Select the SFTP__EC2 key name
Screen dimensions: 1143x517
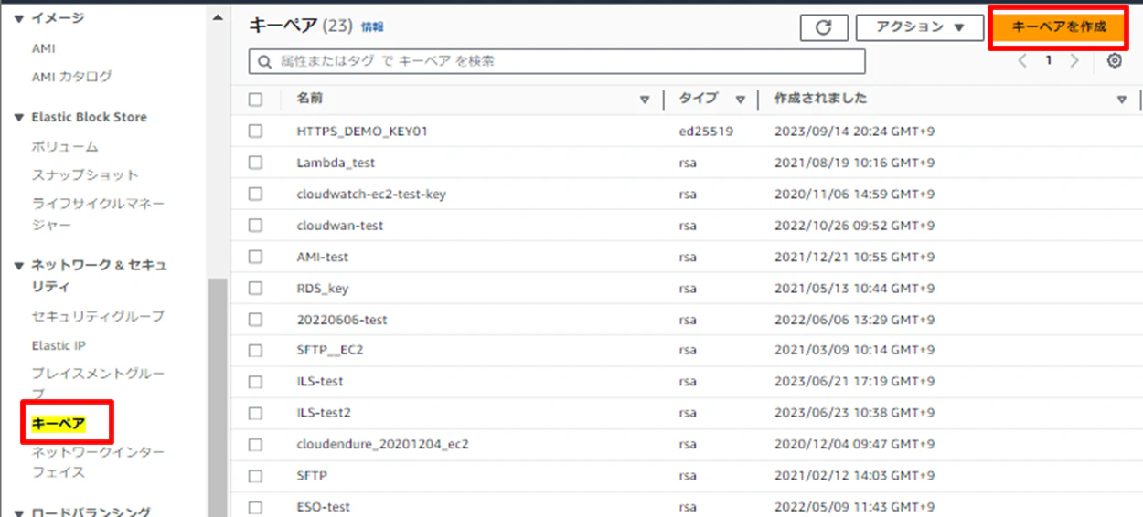332,350
